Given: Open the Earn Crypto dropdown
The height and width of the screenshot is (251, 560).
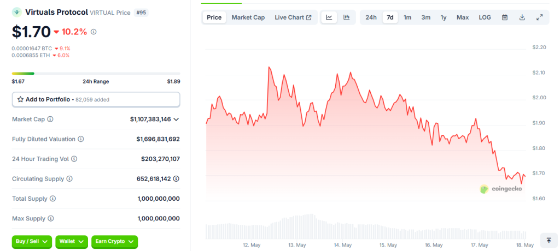Looking at the screenshot, I should [x=114, y=242].
